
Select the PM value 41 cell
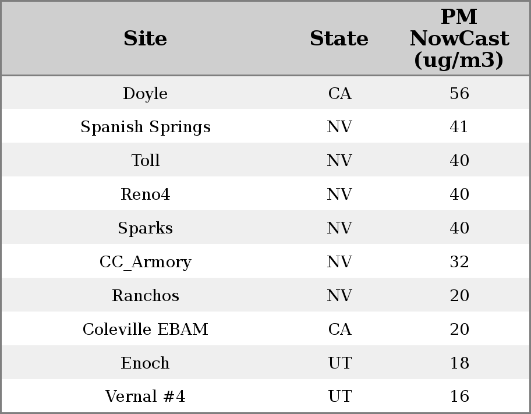[459, 127]
